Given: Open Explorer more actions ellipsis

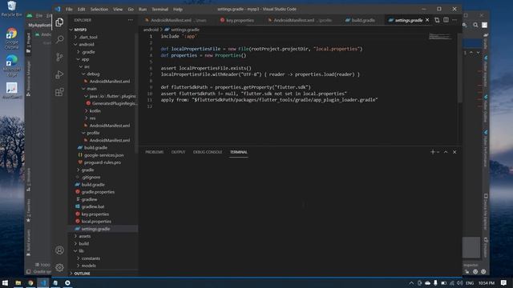Looking at the screenshot, I should coord(131,20).
